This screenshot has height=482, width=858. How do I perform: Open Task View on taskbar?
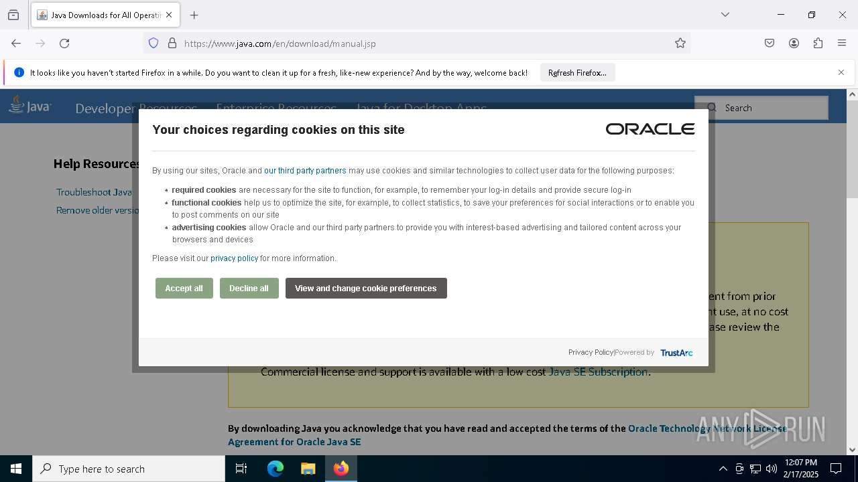(x=241, y=469)
